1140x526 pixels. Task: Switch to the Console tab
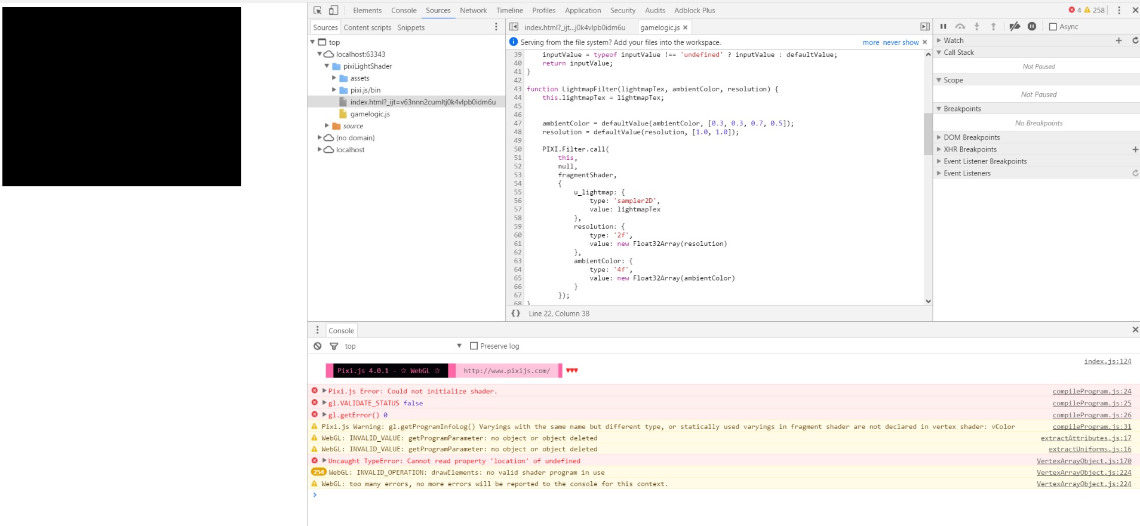[404, 10]
